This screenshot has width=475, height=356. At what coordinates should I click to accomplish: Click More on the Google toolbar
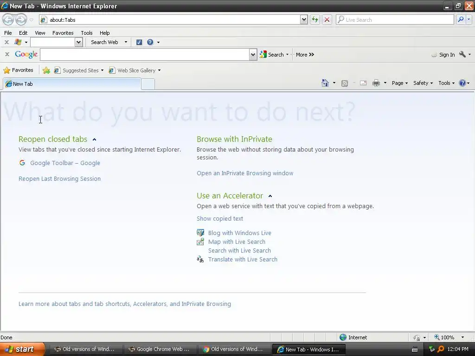tap(305, 55)
